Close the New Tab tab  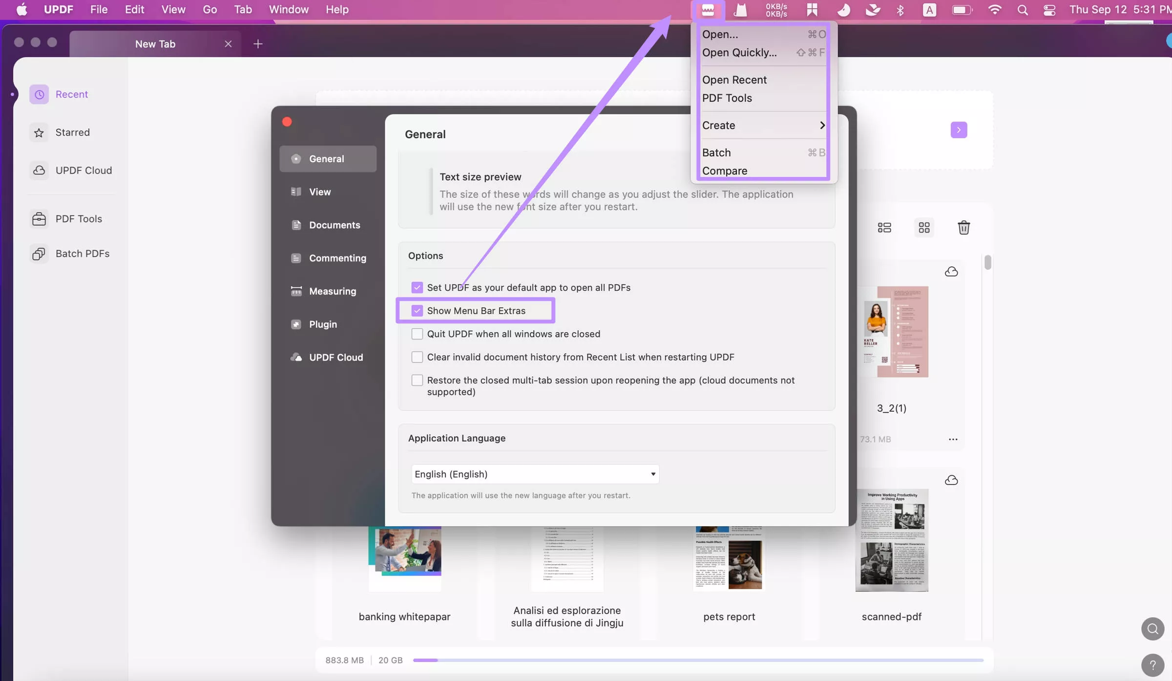click(228, 44)
